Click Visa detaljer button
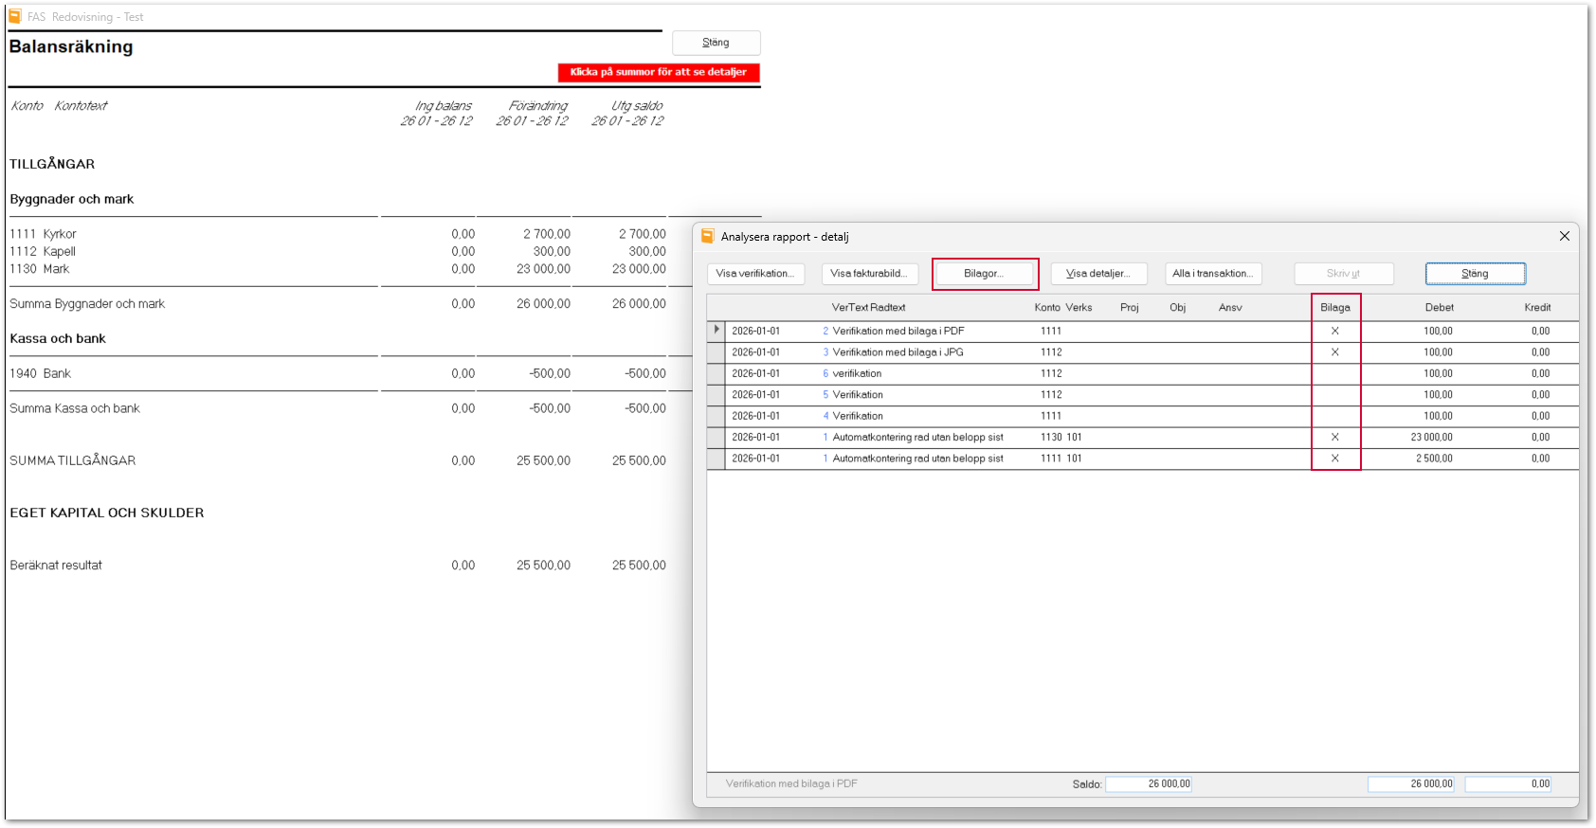 pyautogui.click(x=1098, y=274)
